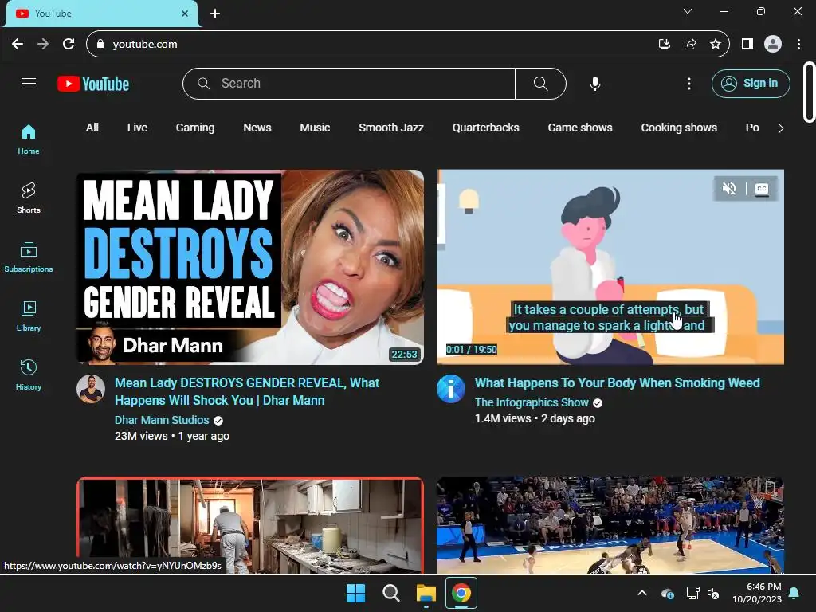Go back in browser

tap(18, 45)
